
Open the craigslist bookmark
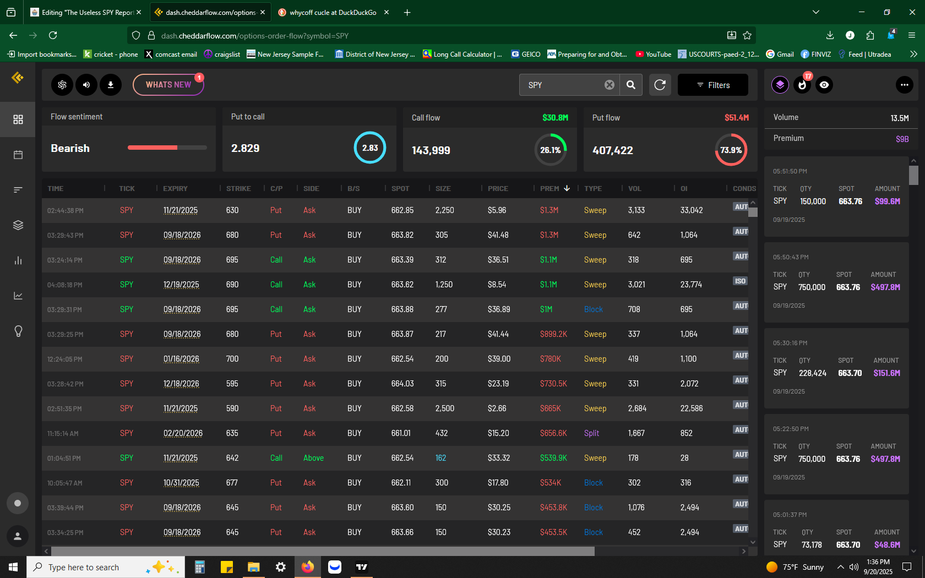click(x=222, y=54)
